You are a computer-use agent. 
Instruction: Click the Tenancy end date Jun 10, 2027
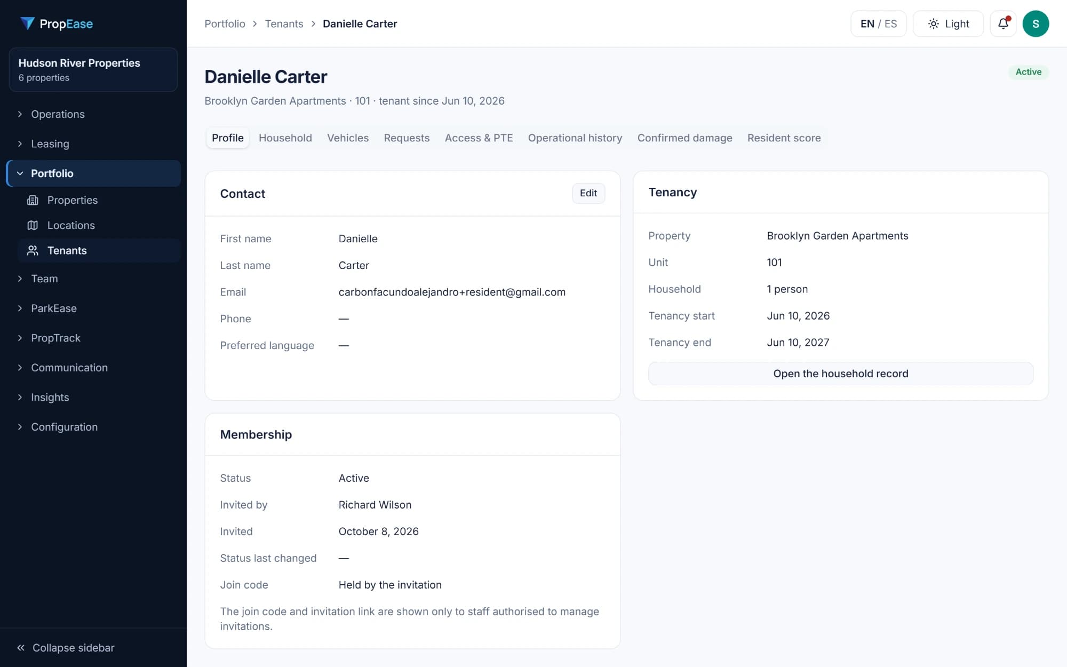click(x=798, y=343)
